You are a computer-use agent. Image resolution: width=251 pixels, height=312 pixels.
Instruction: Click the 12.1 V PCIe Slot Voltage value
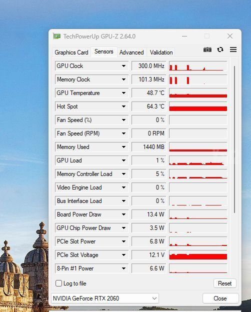tap(148, 255)
